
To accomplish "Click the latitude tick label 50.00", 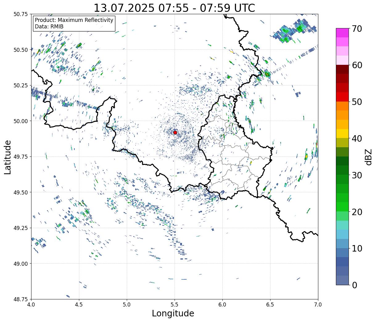I will pos(21,121).
